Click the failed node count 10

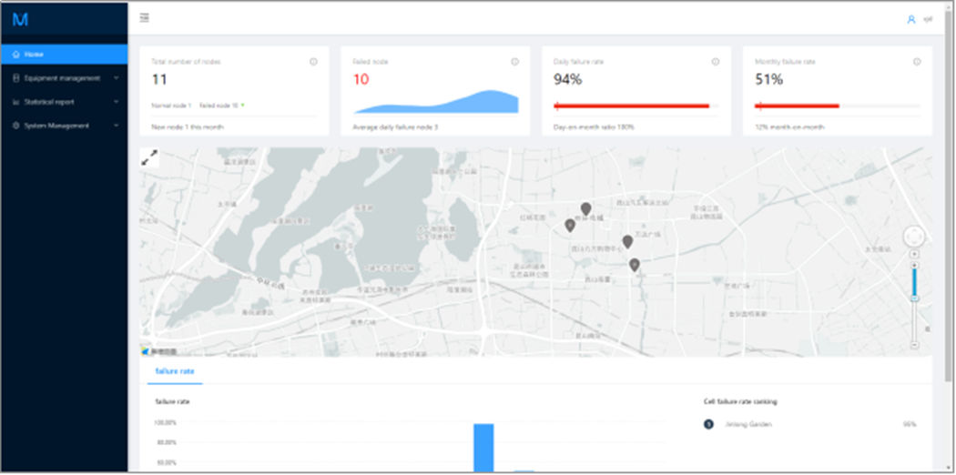(x=361, y=80)
